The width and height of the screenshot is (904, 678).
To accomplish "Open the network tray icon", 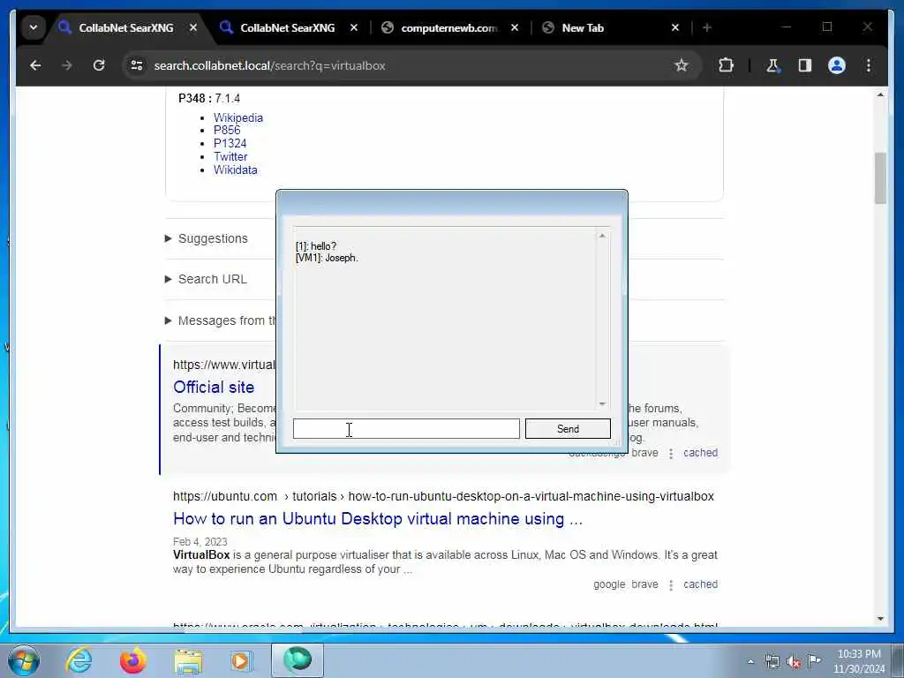I will (772, 662).
